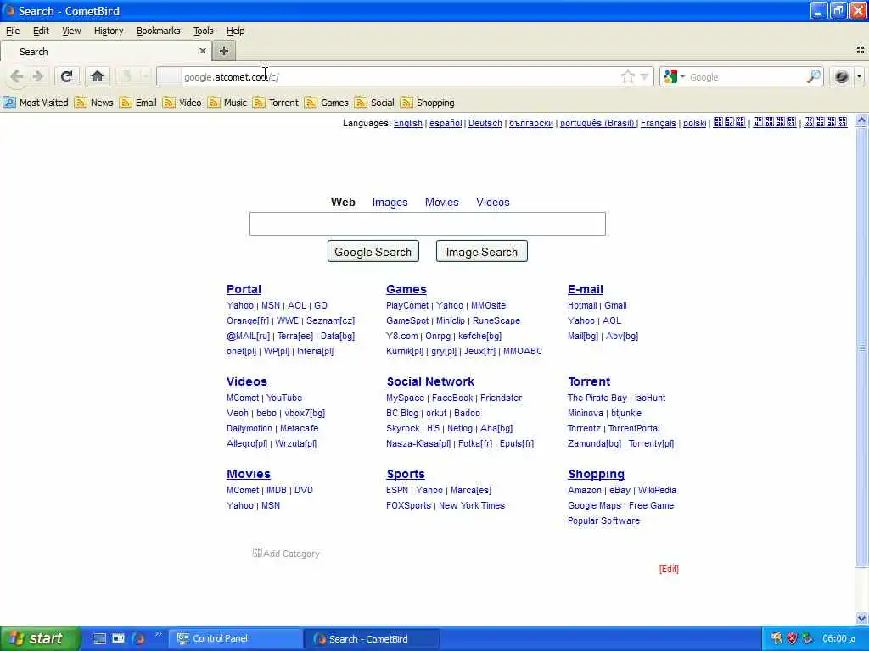Open the Help menu

(236, 31)
